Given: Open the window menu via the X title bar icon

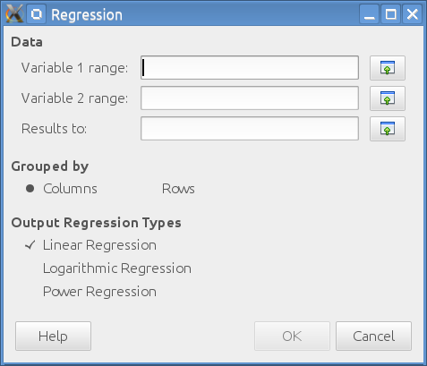Looking at the screenshot, I should [14, 14].
